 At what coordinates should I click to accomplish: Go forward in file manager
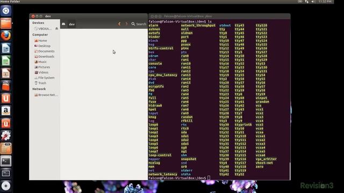[x=126, y=24]
